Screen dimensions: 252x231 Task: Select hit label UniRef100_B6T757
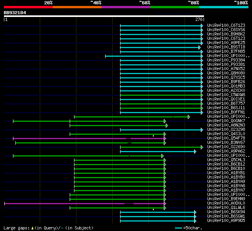point(226,104)
